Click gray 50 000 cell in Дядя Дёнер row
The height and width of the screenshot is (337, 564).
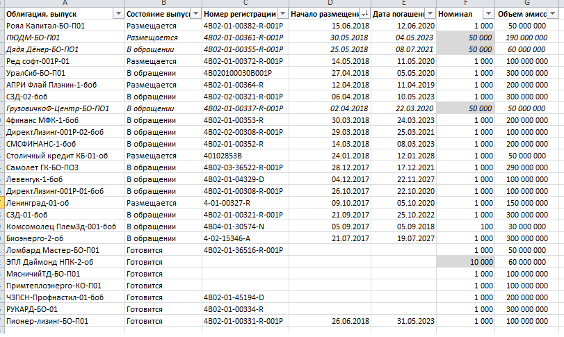pyautogui.click(x=465, y=49)
